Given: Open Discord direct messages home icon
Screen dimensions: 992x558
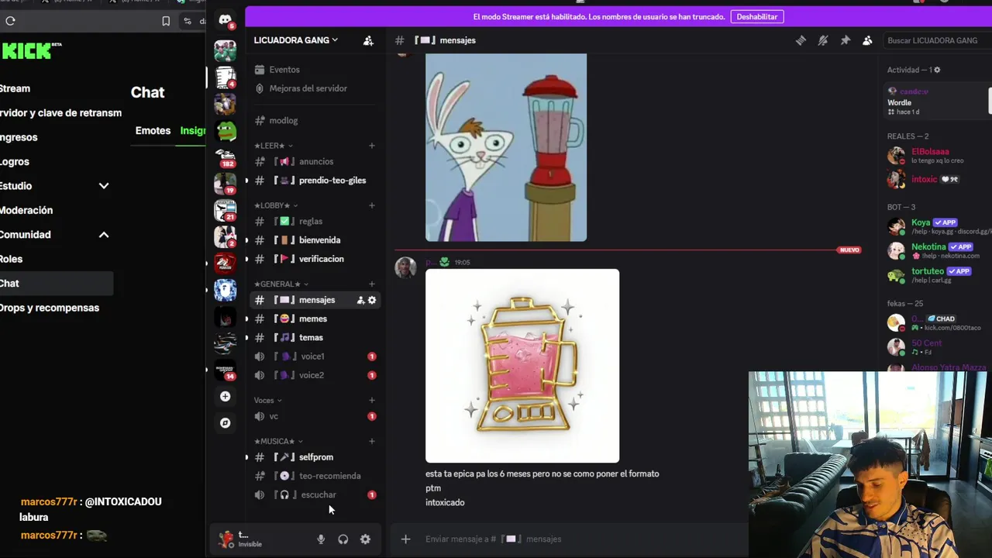Looking at the screenshot, I should (x=226, y=19).
